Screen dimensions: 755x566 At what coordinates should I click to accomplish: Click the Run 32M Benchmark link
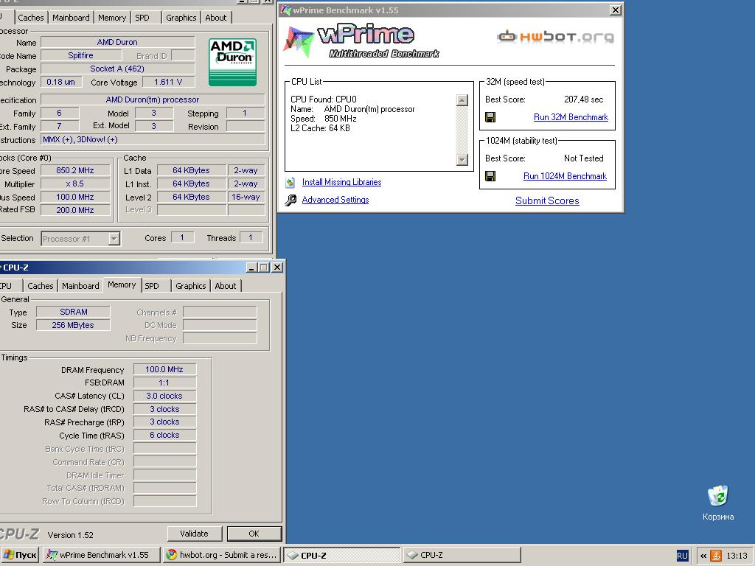(571, 117)
